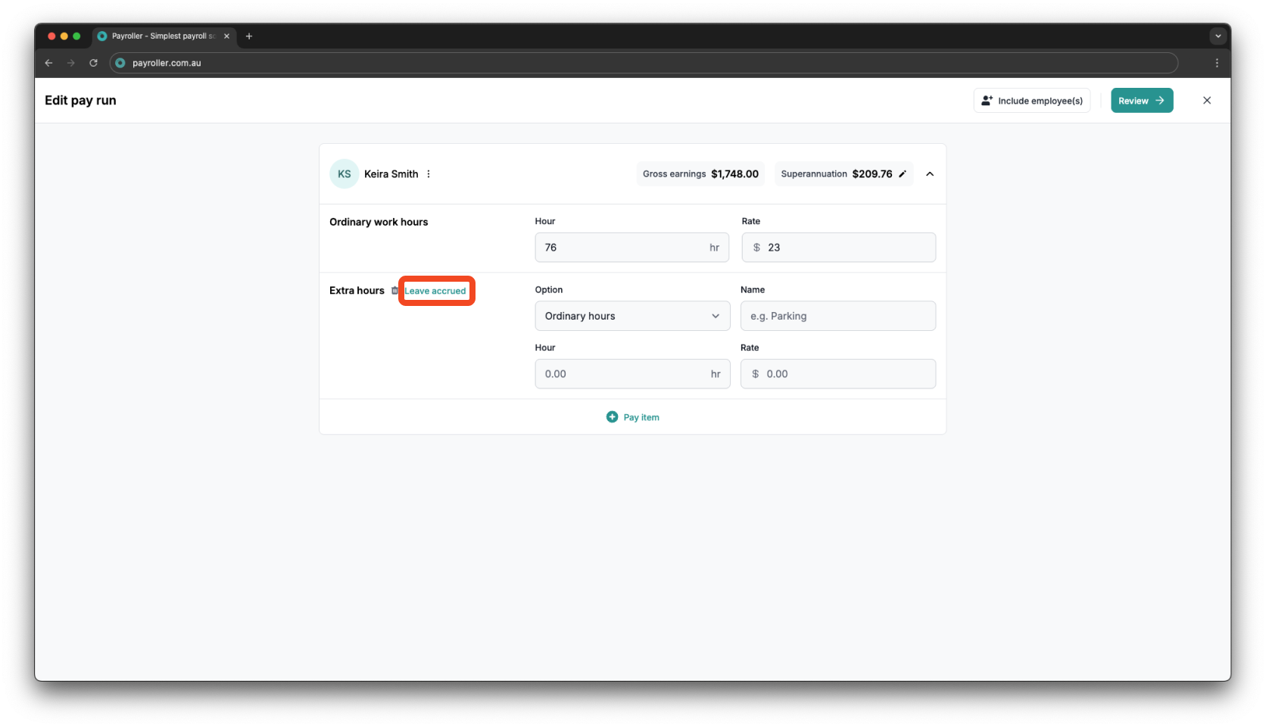Click the Name field with Parking placeholder
Viewport: 1266px width, 727px height.
(838, 316)
